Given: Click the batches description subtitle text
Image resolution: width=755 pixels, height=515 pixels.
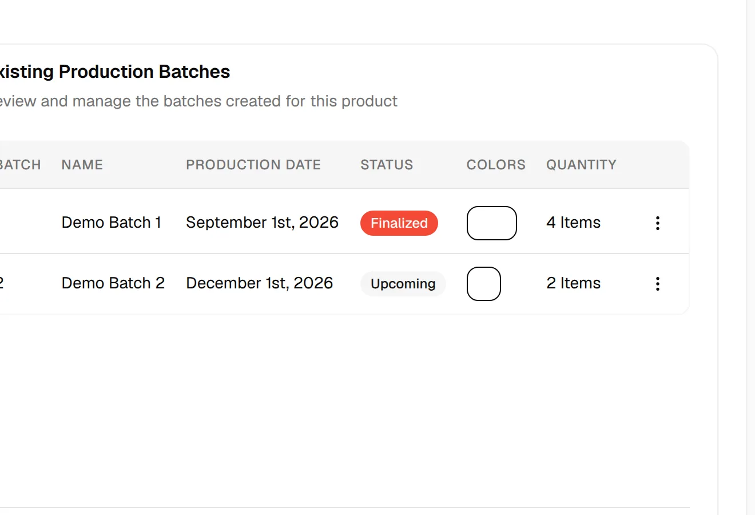Looking at the screenshot, I should [x=198, y=101].
